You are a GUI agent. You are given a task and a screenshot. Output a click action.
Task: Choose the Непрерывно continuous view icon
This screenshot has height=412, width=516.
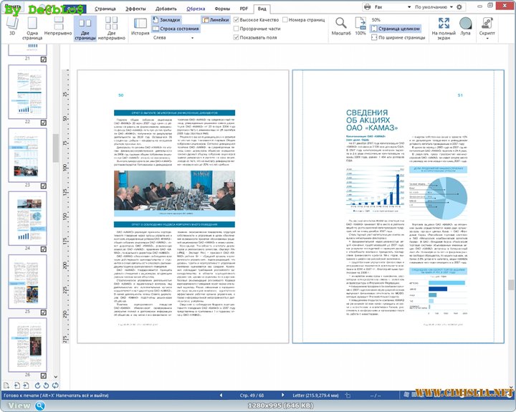click(59, 24)
